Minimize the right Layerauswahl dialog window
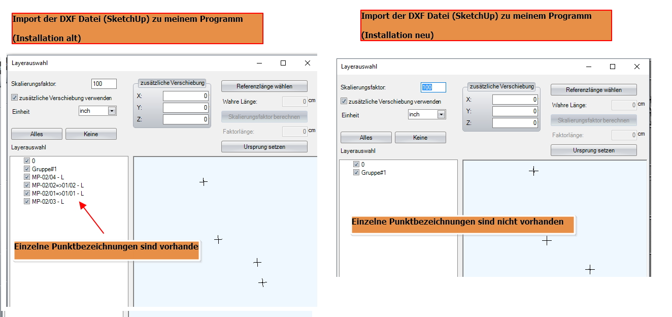This screenshot has width=672, height=317. [589, 67]
